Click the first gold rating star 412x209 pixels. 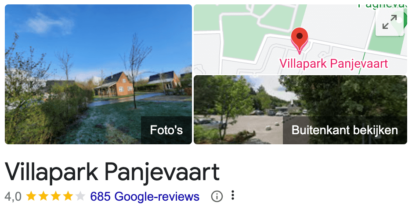pos(31,196)
